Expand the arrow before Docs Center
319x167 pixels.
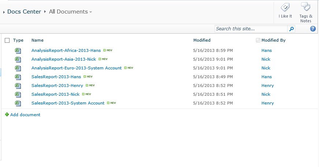pyautogui.click(x=4, y=12)
